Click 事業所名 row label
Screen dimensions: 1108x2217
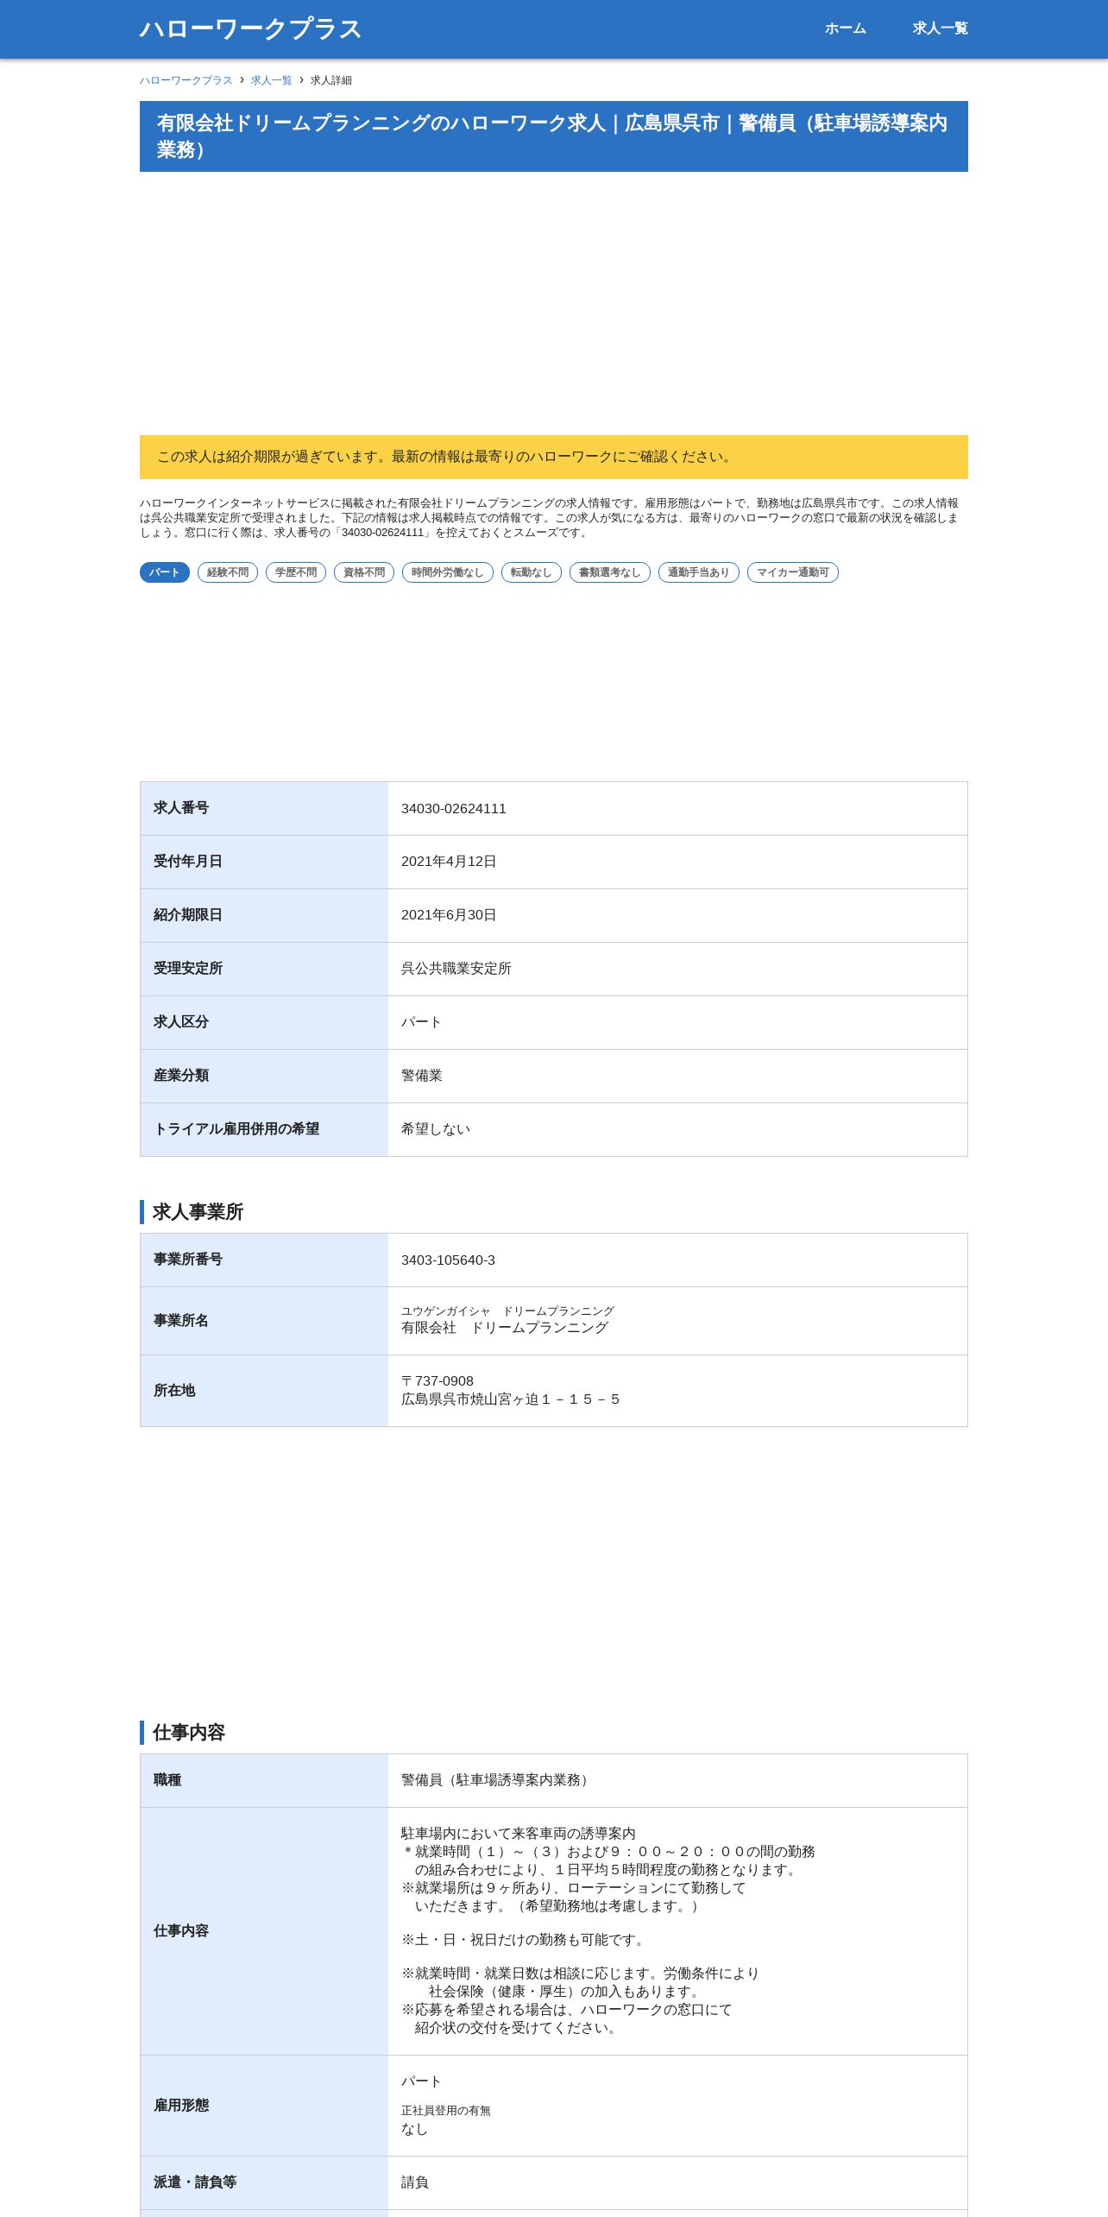181,1321
